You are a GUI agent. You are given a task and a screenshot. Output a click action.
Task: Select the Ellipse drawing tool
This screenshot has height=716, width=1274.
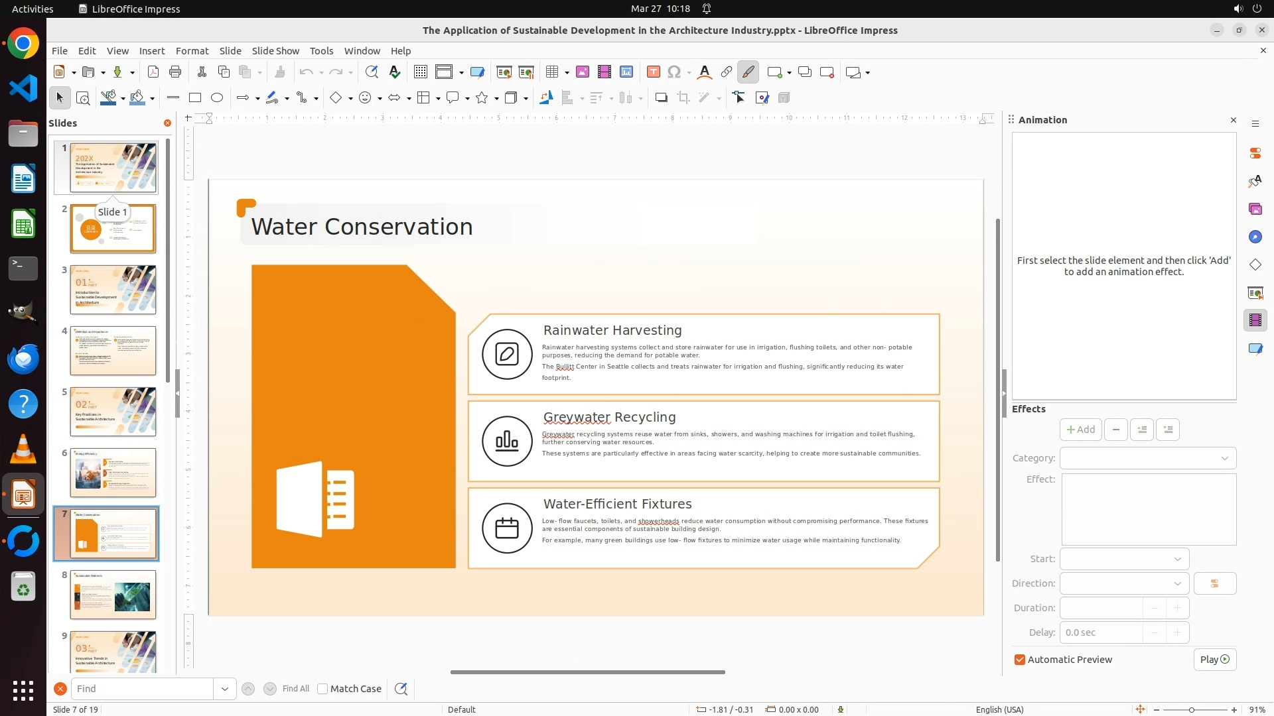217,98
